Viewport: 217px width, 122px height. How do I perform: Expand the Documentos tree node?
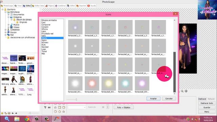pos(8,15)
